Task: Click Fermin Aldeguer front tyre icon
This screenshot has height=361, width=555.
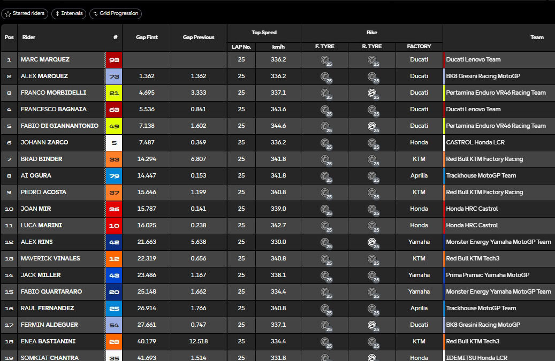Action: pos(325,326)
